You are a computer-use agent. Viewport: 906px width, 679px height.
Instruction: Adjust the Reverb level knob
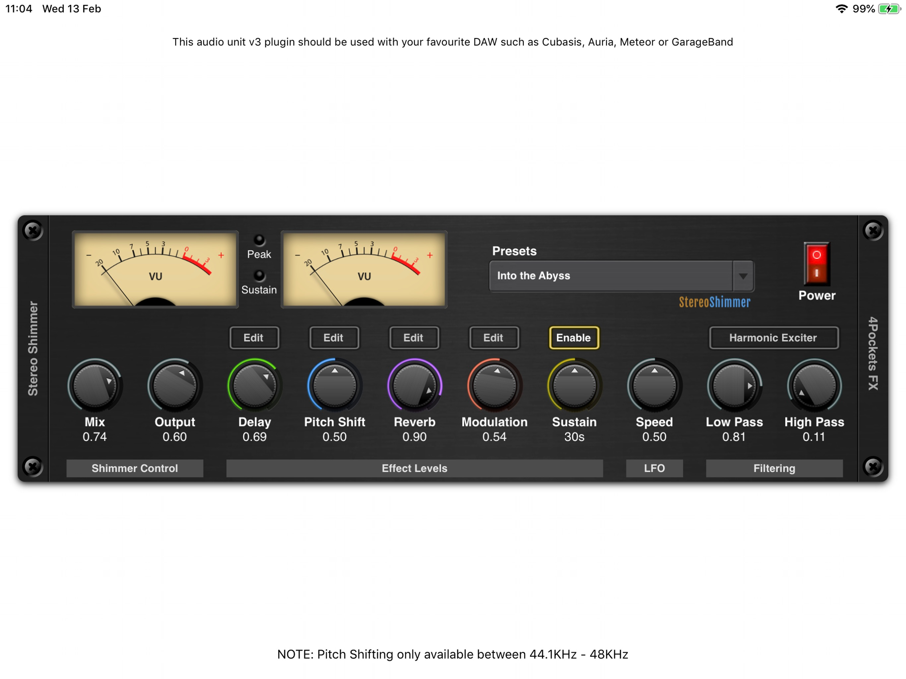414,385
